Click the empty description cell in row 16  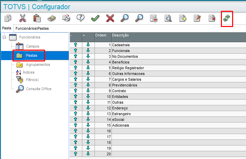point(179,131)
